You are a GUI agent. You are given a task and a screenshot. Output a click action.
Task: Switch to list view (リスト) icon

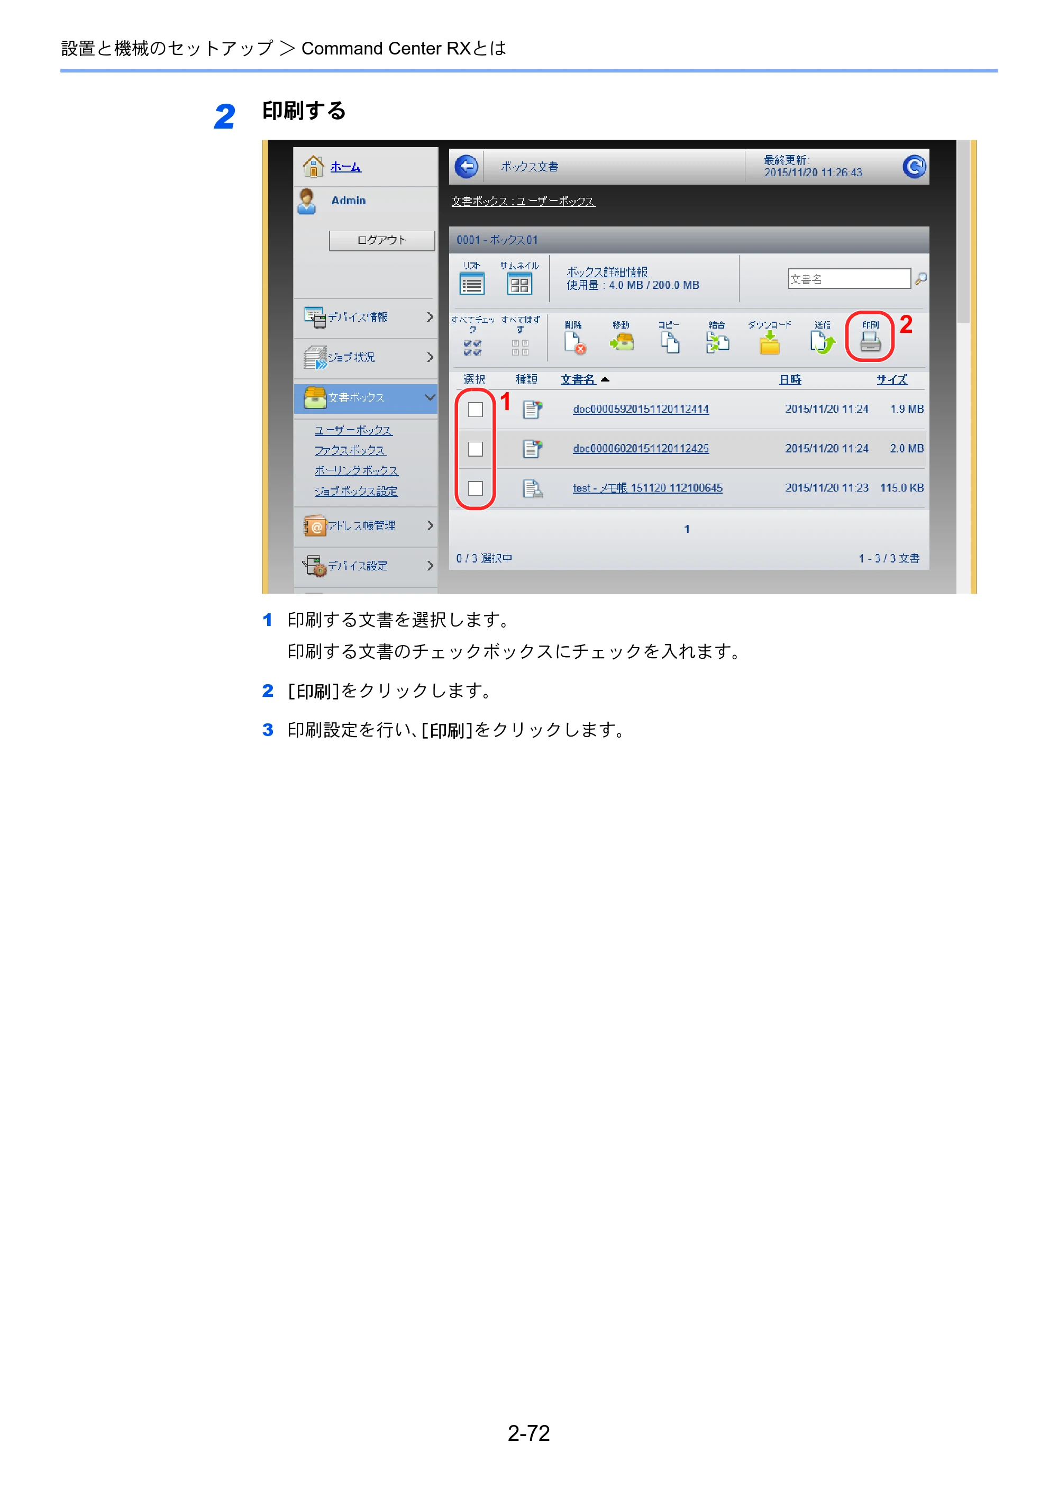click(x=471, y=285)
